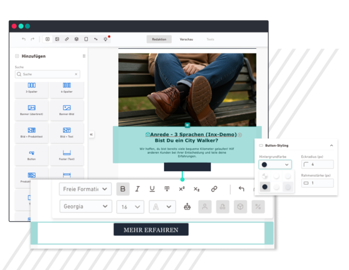
Task: Open text color dropdown
Action: tap(162, 207)
